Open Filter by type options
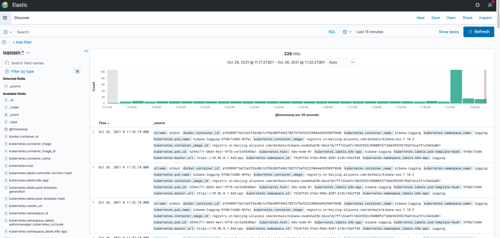This screenshot has width=500, height=238. 22,71
